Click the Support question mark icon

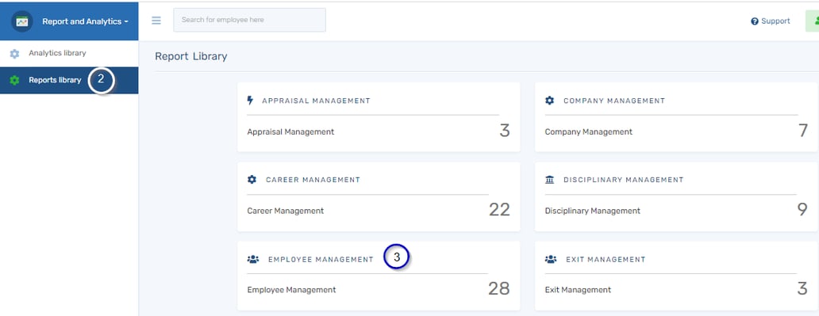[755, 21]
